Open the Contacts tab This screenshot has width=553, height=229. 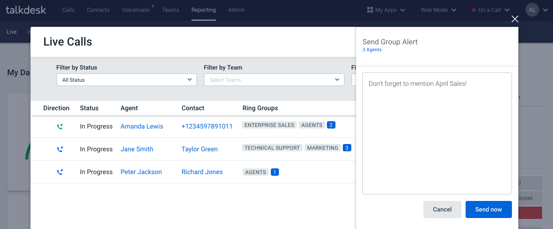pyautogui.click(x=98, y=10)
